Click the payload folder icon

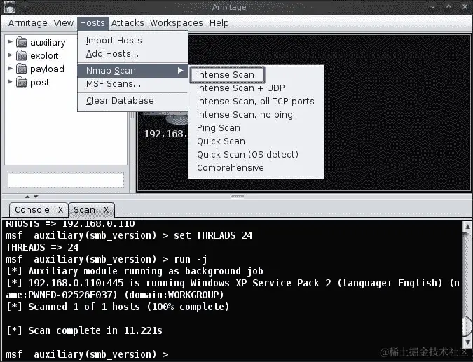(22, 69)
